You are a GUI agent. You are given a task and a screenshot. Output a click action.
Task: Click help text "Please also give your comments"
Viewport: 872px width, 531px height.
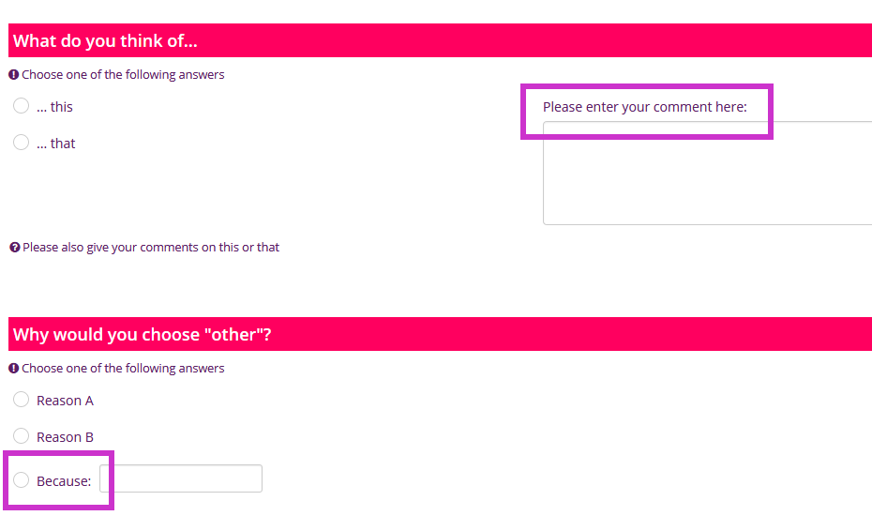coord(151,248)
